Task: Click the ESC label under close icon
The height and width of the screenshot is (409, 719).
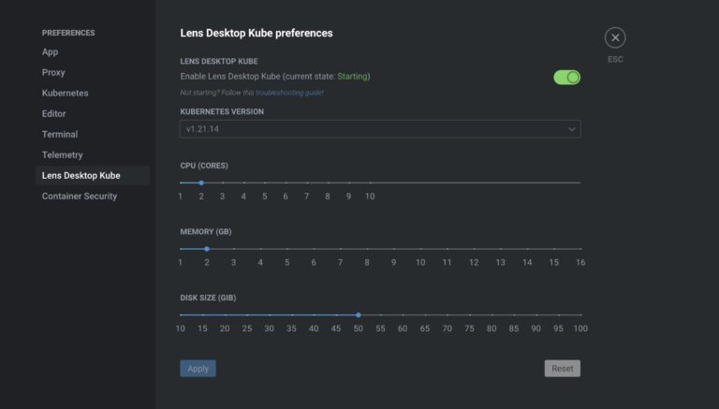Action: [615, 59]
